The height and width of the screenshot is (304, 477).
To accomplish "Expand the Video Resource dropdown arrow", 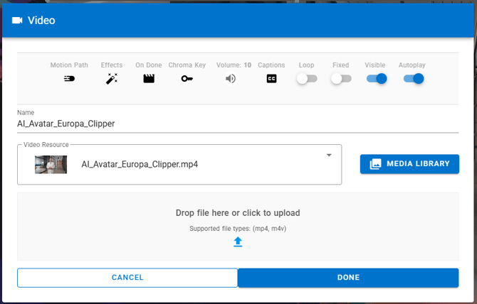I will [329, 156].
